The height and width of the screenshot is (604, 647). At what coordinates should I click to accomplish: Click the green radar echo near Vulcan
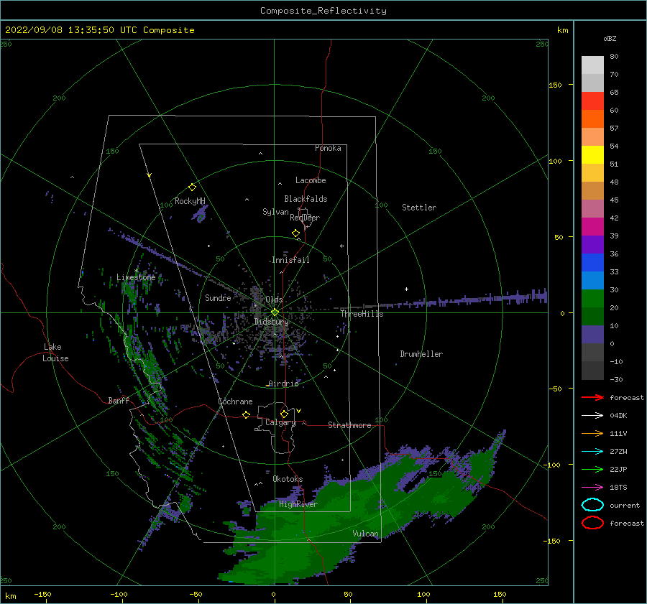pos(330,524)
